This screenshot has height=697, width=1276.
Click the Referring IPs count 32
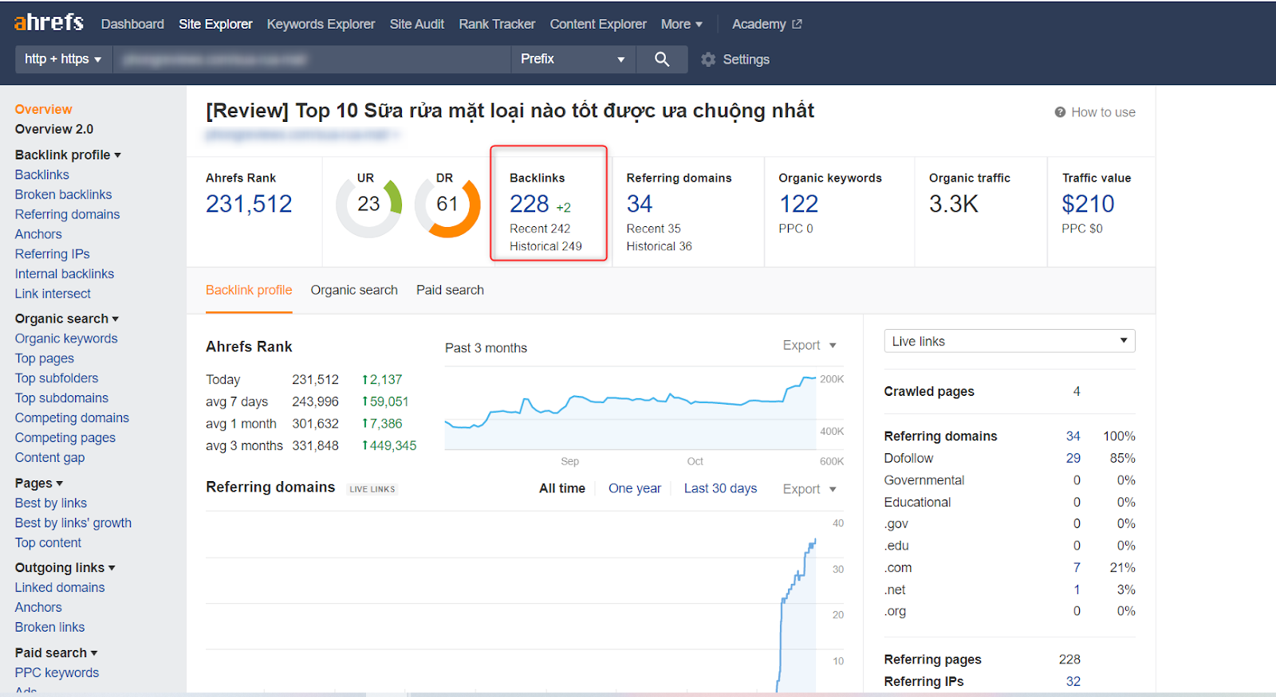[1073, 682]
